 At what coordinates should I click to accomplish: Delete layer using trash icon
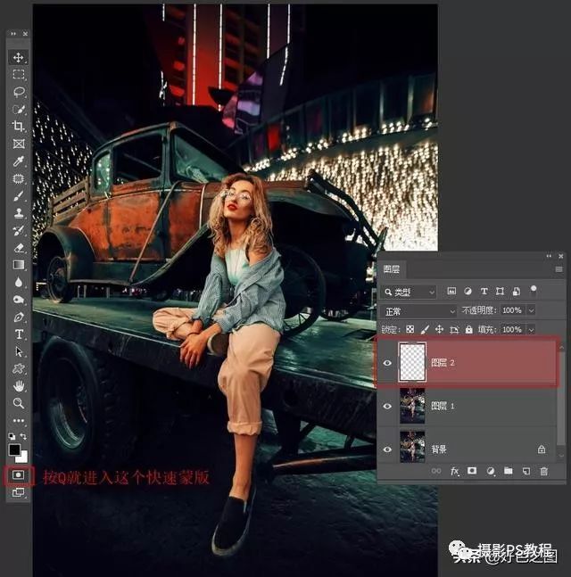coord(543,470)
